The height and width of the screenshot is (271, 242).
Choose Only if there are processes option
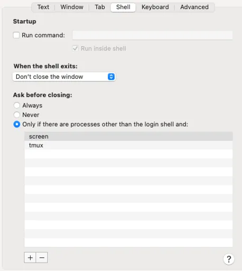[x=17, y=124]
